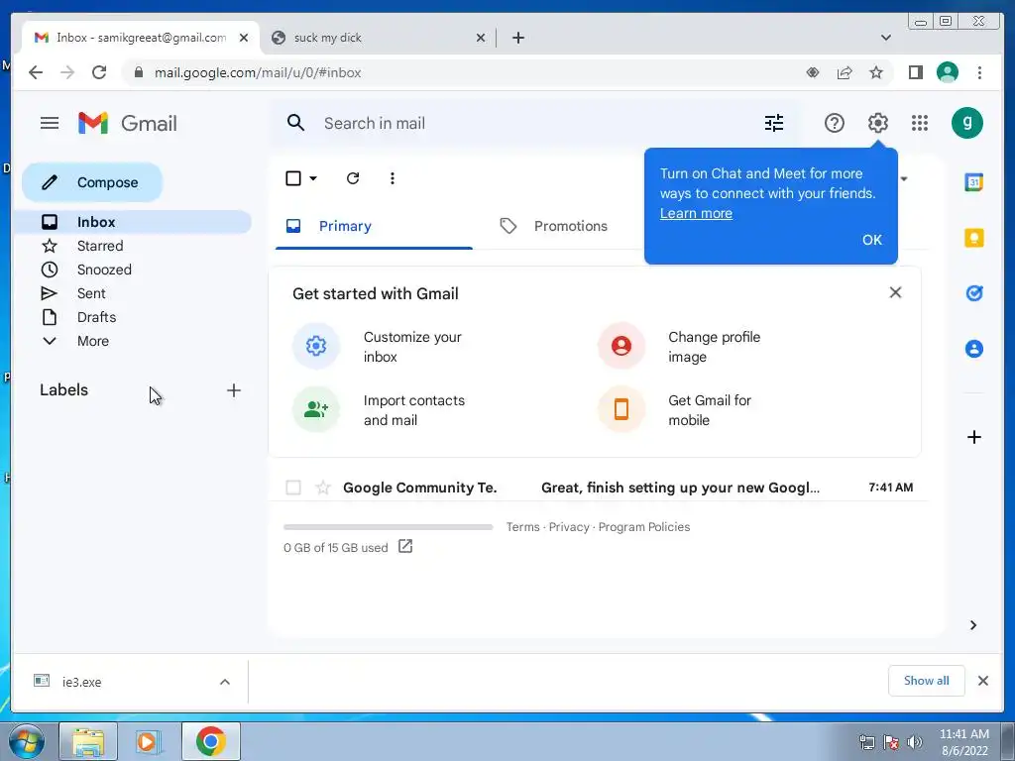Viewport: 1015px width, 761px height.
Task: Follow the Learn more link
Action: [696, 214]
